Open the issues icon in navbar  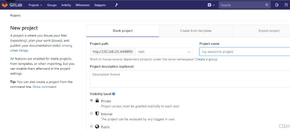[x=277, y=5]
